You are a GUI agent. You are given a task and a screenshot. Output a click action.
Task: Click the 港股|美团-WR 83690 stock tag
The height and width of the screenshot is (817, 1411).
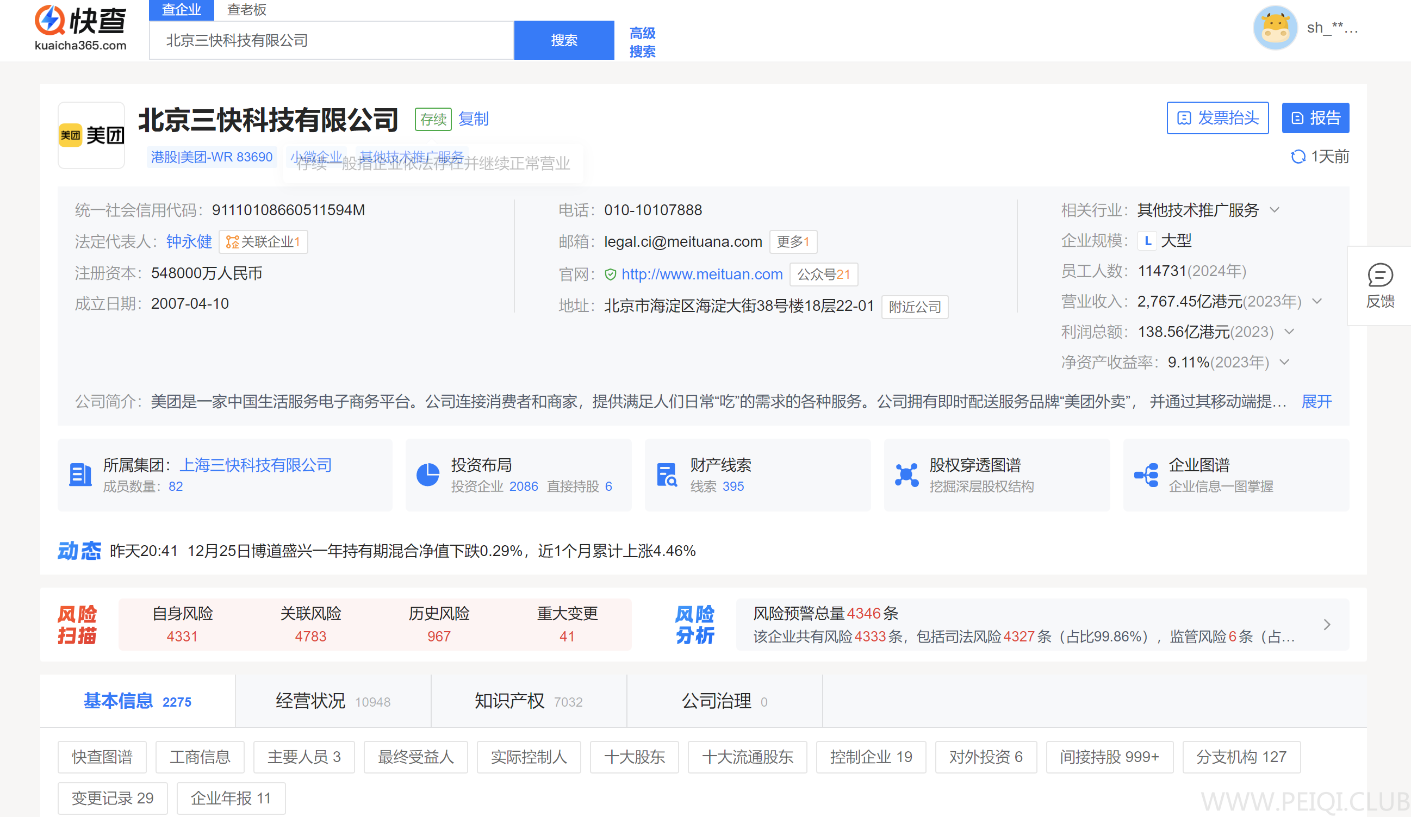point(212,157)
